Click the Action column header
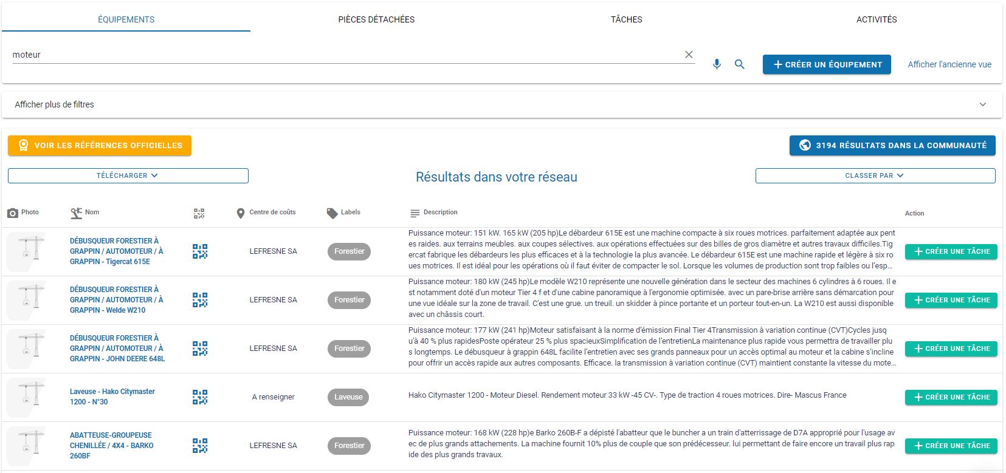Viewport: 1006px width, 473px height. (x=914, y=213)
